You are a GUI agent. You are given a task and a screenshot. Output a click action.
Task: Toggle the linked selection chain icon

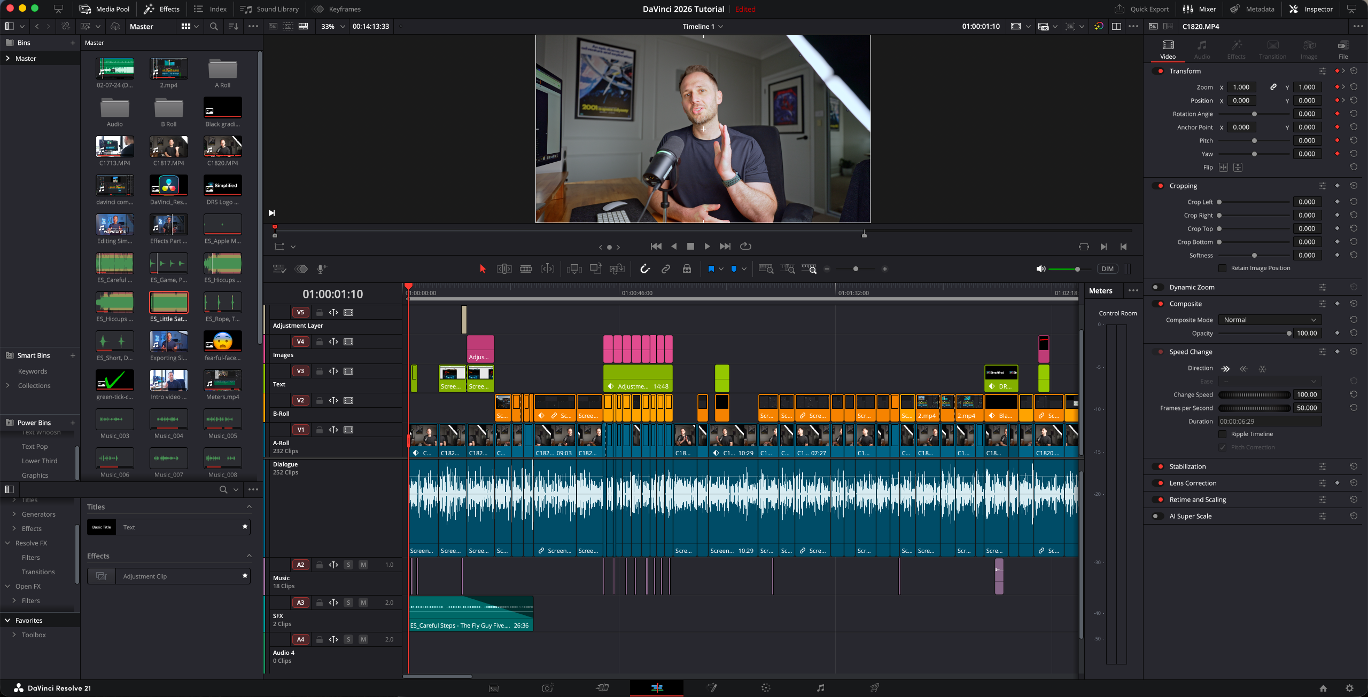(x=666, y=269)
